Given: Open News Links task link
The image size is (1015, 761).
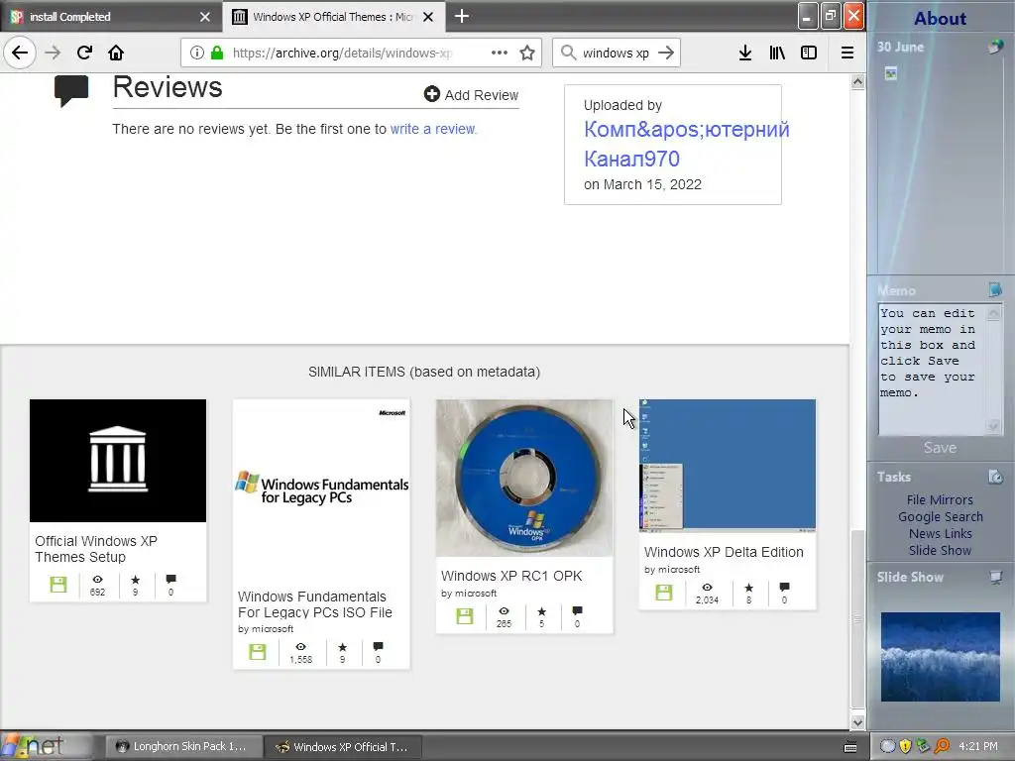Looking at the screenshot, I should click(940, 533).
